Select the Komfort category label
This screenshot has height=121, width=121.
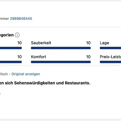coord(38,57)
